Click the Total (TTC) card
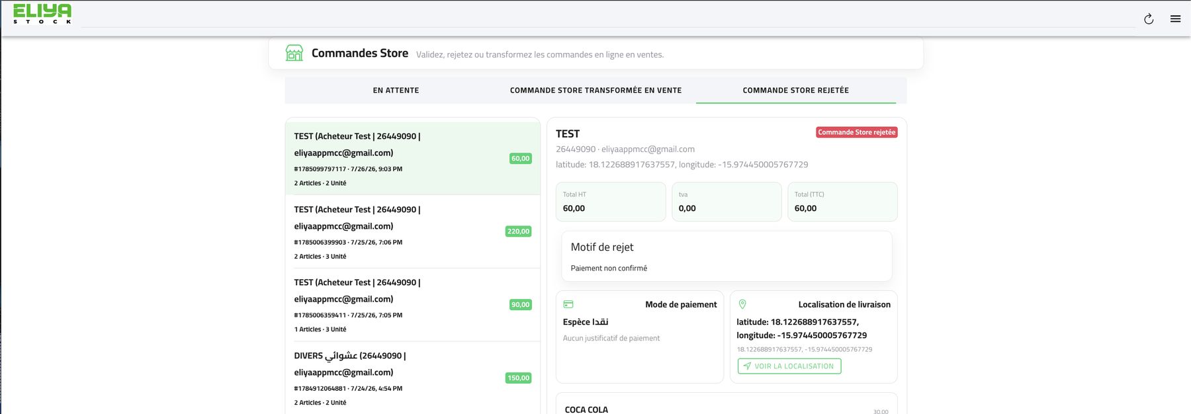This screenshot has width=1191, height=414. pos(842,202)
